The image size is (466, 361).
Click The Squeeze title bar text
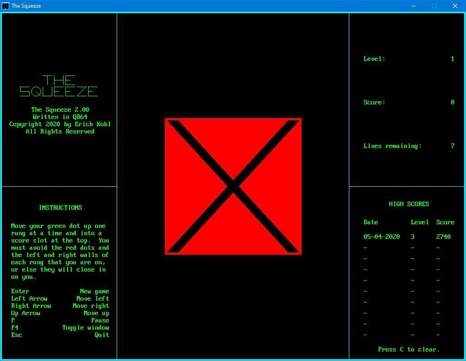coord(27,6)
